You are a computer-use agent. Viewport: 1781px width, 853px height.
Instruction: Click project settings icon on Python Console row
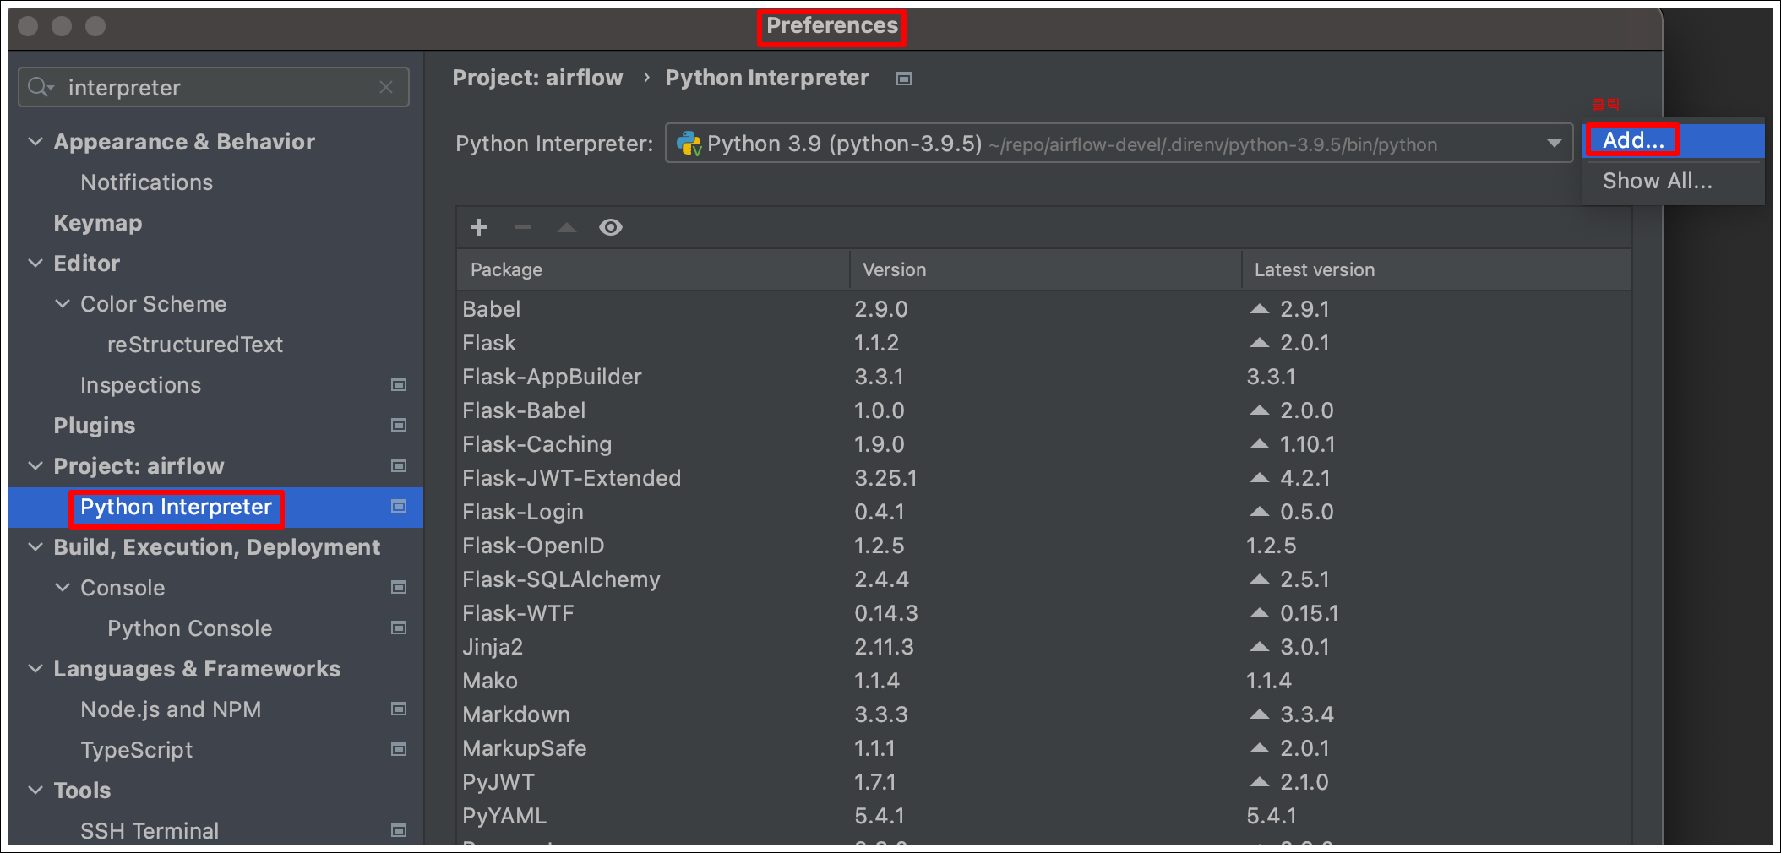point(399,628)
